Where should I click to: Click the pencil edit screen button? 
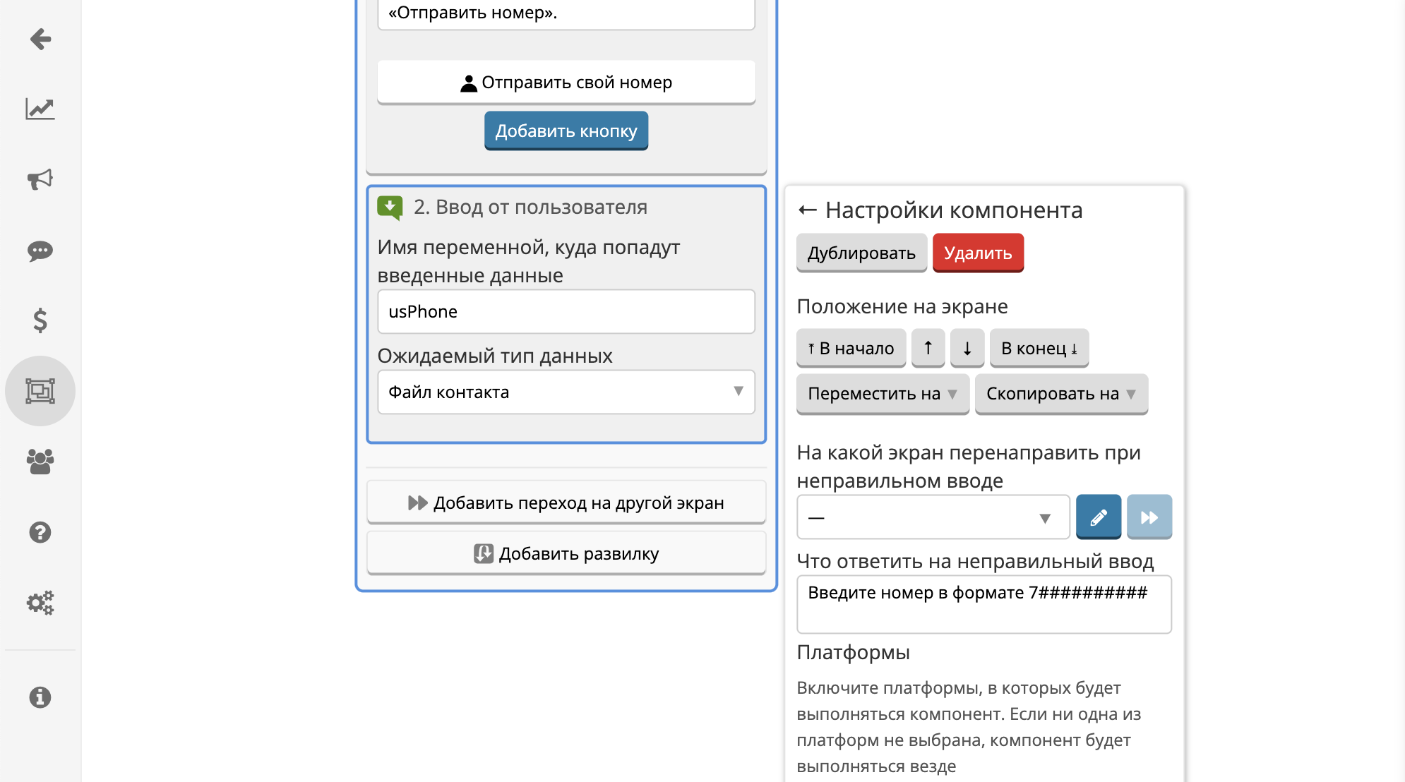(1099, 517)
